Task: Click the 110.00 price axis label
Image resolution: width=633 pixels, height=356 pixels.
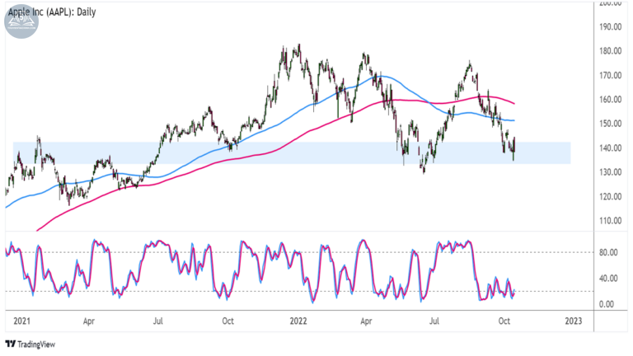Action: coord(610,221)
